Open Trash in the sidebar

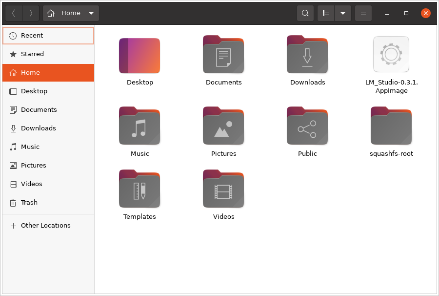click(48, 202)
